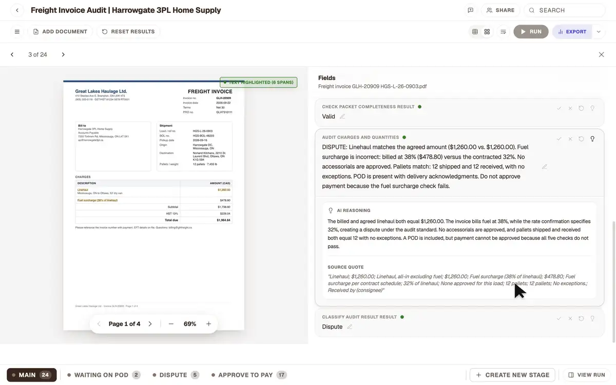Reject the Check Packet Completeness result

[570, 108]
